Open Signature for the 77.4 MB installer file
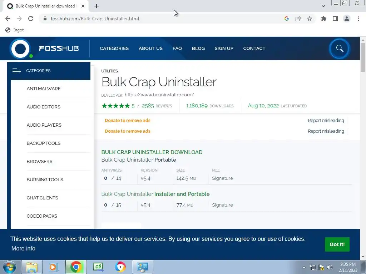This screenshot has height=274, width=366. (222, 205)
